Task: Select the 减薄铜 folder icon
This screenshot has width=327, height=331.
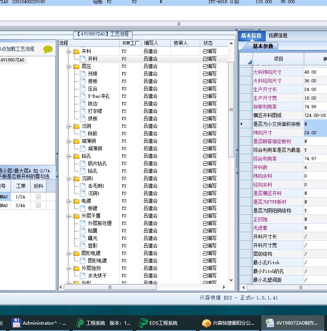Action: [76, 141]
